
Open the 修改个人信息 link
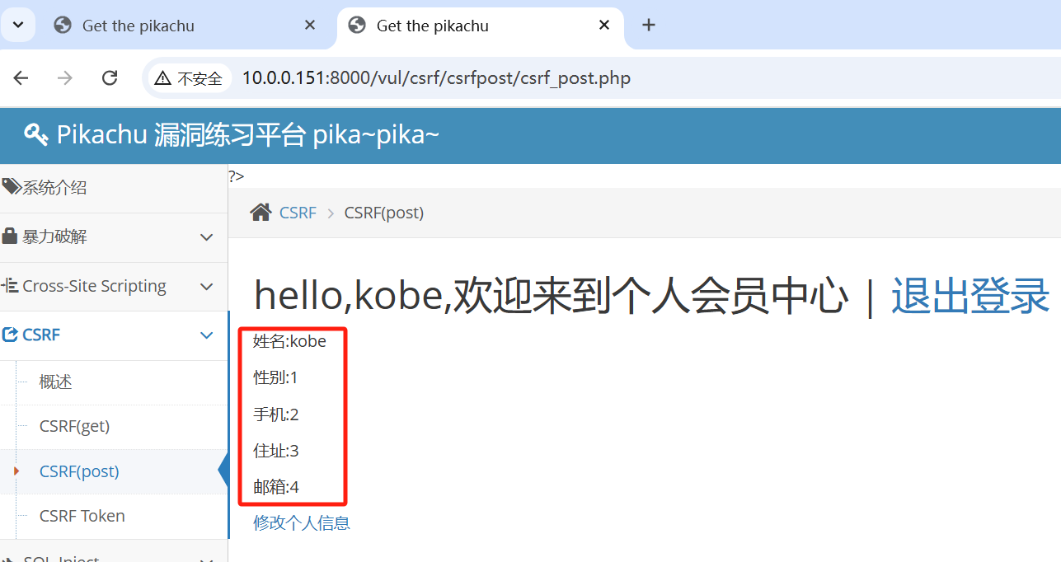point(301,522)
